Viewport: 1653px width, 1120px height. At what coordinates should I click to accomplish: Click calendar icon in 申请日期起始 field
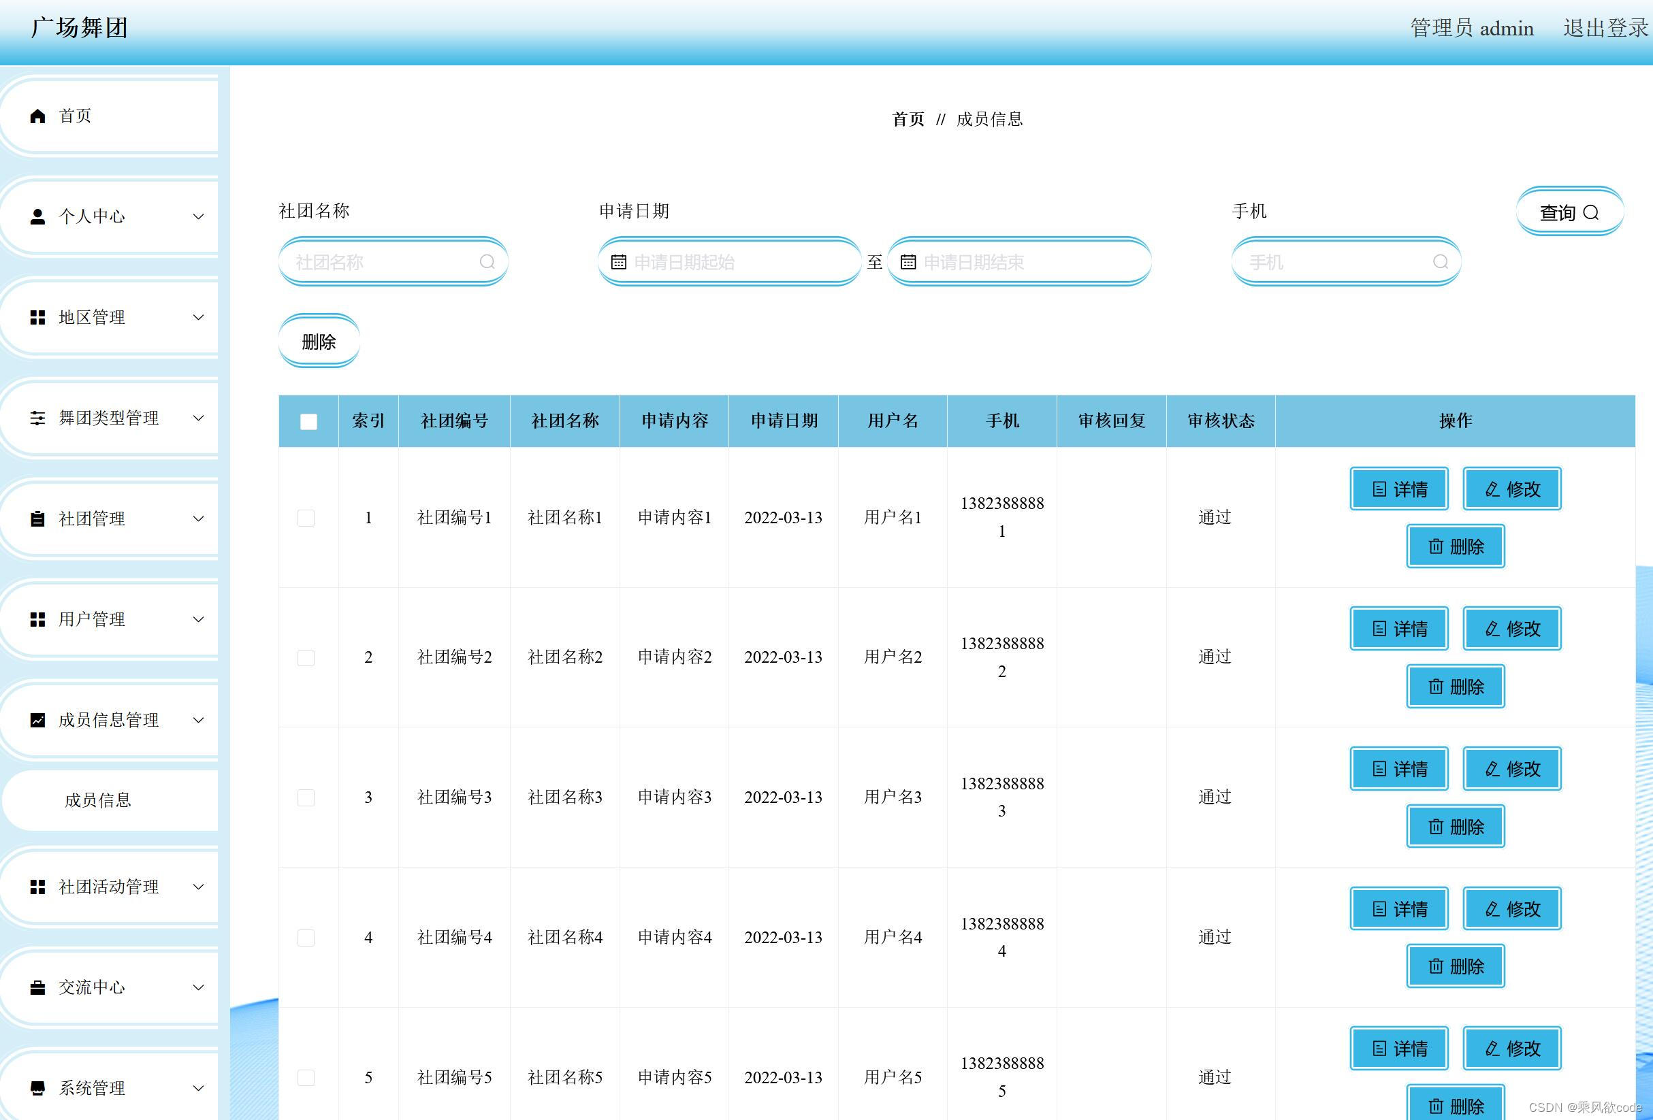[619, 263]
